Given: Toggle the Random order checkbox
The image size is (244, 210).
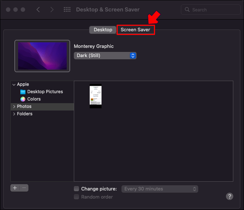Looking at the screenshot, I should click(76, 197).
